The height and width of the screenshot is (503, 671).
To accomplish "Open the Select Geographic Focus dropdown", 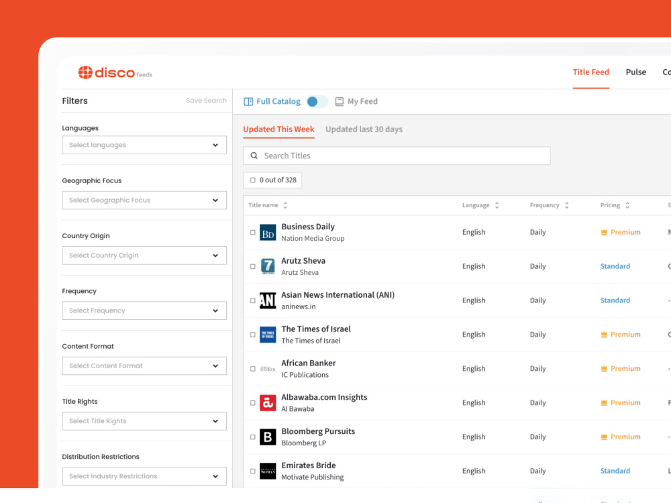I will 144,200.
